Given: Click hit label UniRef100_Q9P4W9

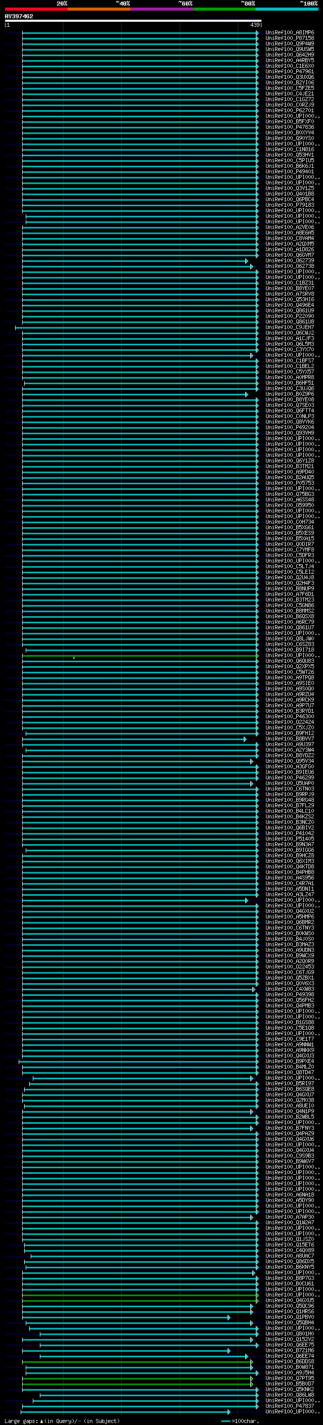Looking at the screenshot, I should pos(289,43).
